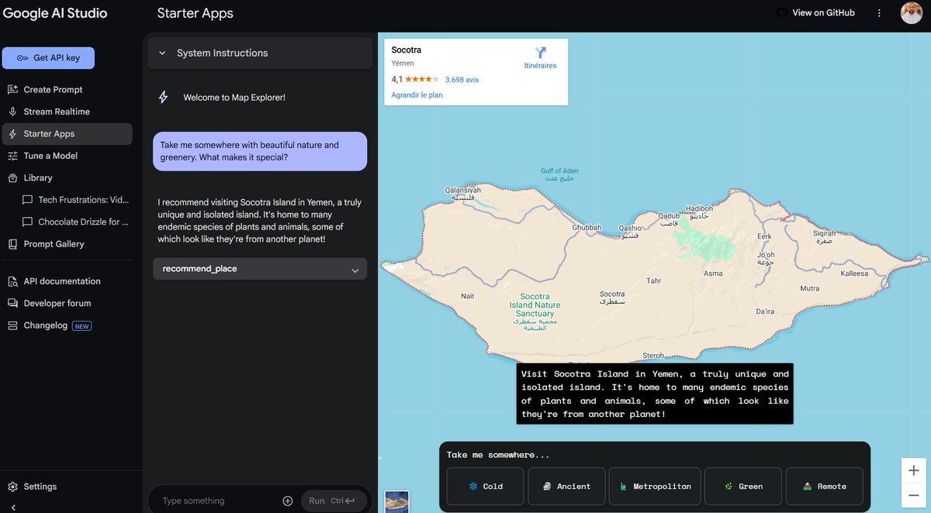The width and height of the screenshot is (931, 513).
Task: Click the Create Prompt icon
Action: coord(12,90)
